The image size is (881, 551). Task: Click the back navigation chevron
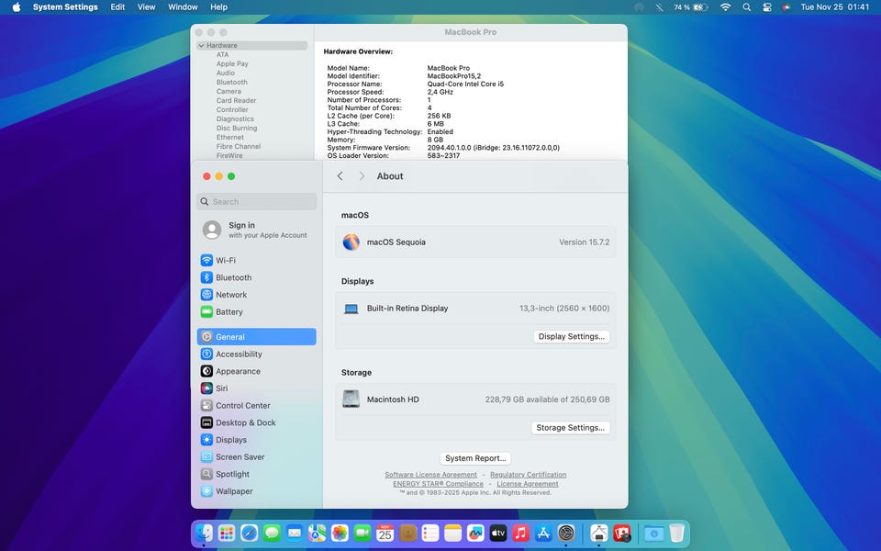point(340,176)
